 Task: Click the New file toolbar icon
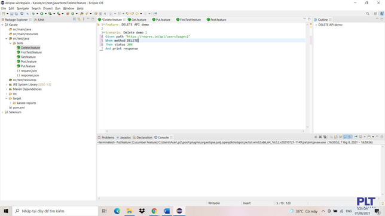3,14
